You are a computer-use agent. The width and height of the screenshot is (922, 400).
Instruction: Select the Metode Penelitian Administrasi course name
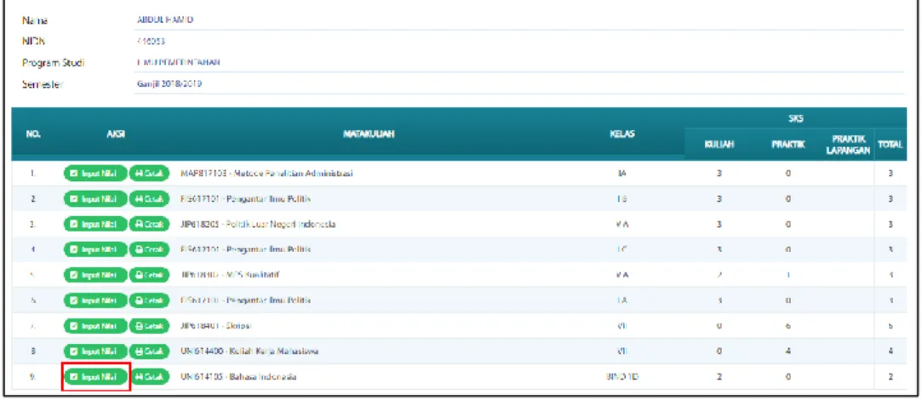[x=267, y=174]
